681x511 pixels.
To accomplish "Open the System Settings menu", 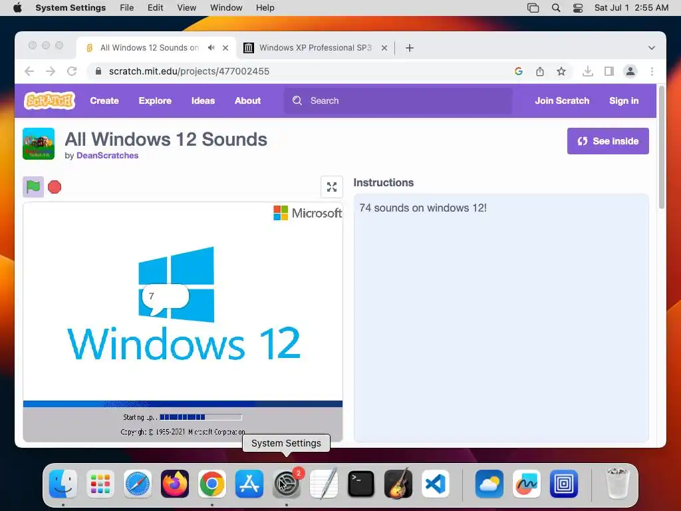I will coord(70,8).
